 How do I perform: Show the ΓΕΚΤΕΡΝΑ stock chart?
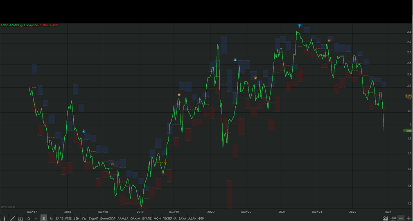(169, 219)
